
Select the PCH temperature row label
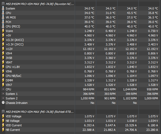click(x=8, y=22)
